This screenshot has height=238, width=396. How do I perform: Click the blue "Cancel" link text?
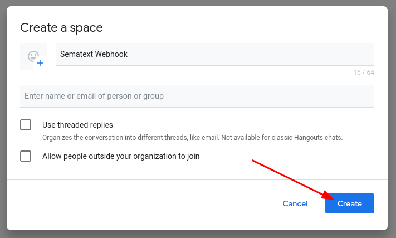coord(295,203)
